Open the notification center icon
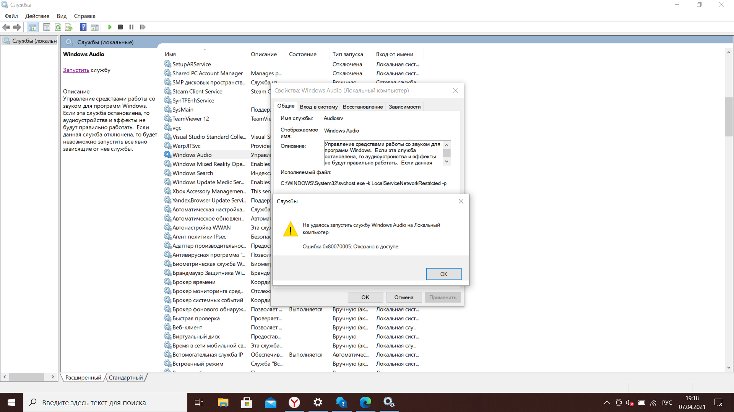This screenshot has width=734, height=412. (718, 402)
